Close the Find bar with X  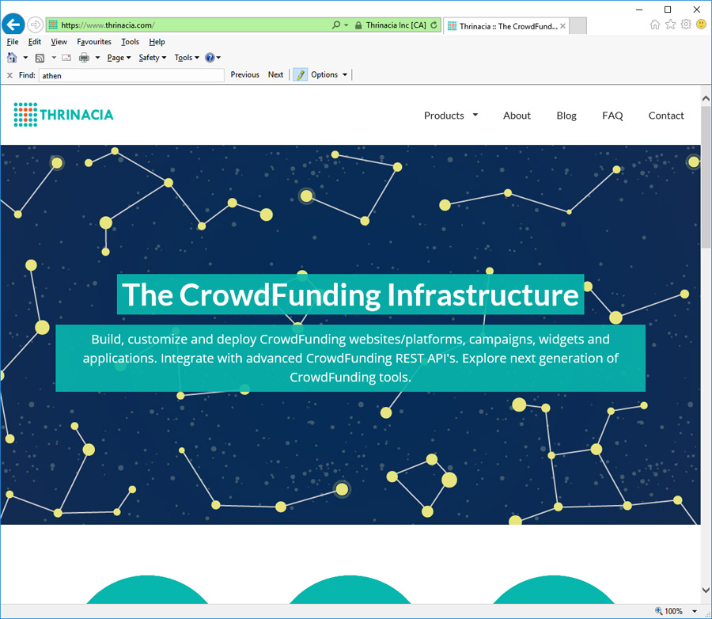9,75
